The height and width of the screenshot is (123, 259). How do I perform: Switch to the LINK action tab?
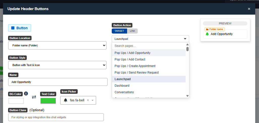click(x=132, y=31)
